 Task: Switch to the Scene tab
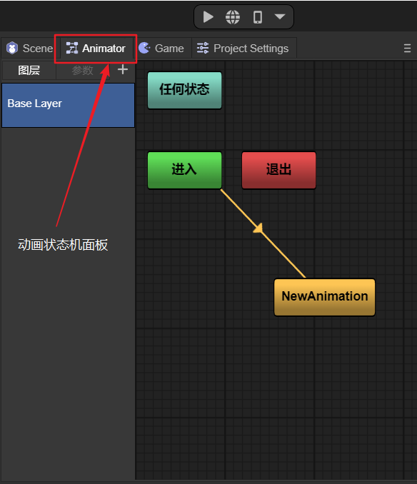point(29,49)
